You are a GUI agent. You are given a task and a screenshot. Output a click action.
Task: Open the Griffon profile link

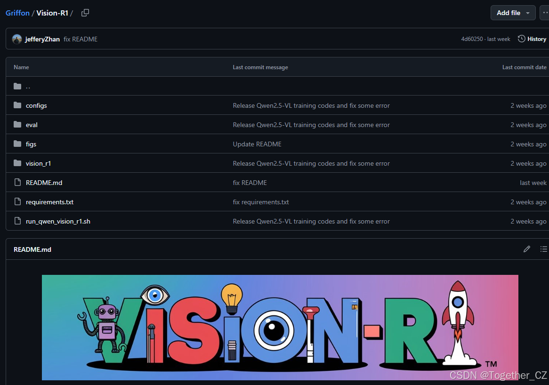tap(17, 13)
